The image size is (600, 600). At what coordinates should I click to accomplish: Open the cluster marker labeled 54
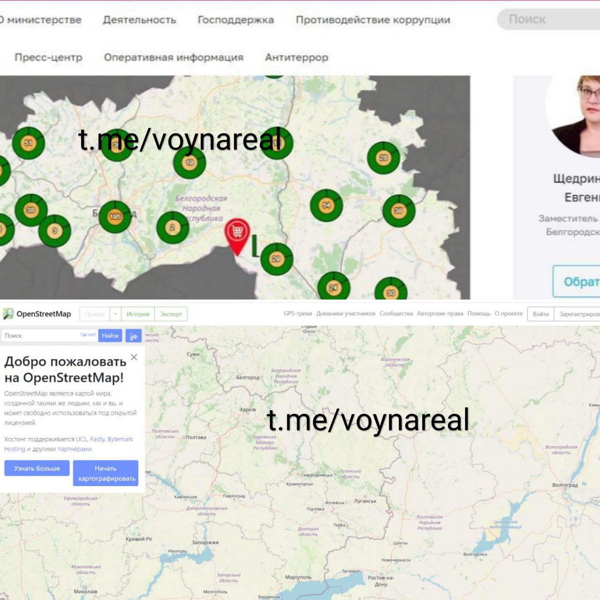coord(326,205)
